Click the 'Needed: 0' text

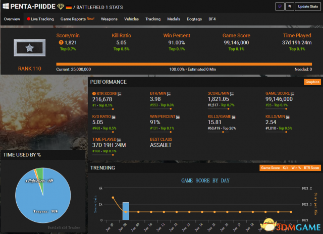click(303, 70)
